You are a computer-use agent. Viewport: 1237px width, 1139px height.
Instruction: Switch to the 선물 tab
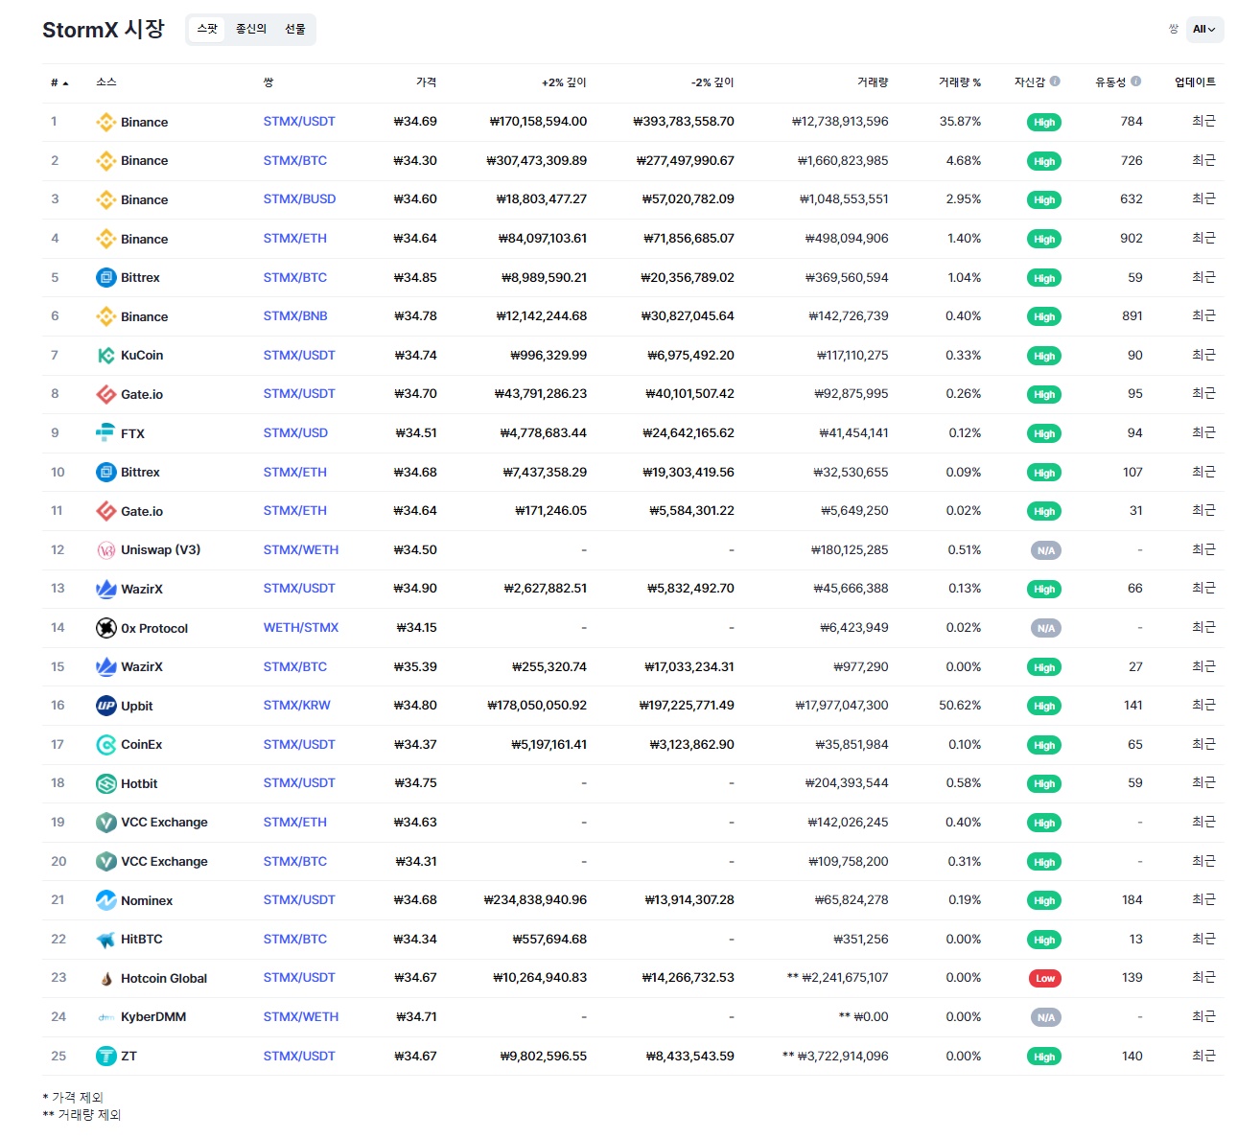295,29
